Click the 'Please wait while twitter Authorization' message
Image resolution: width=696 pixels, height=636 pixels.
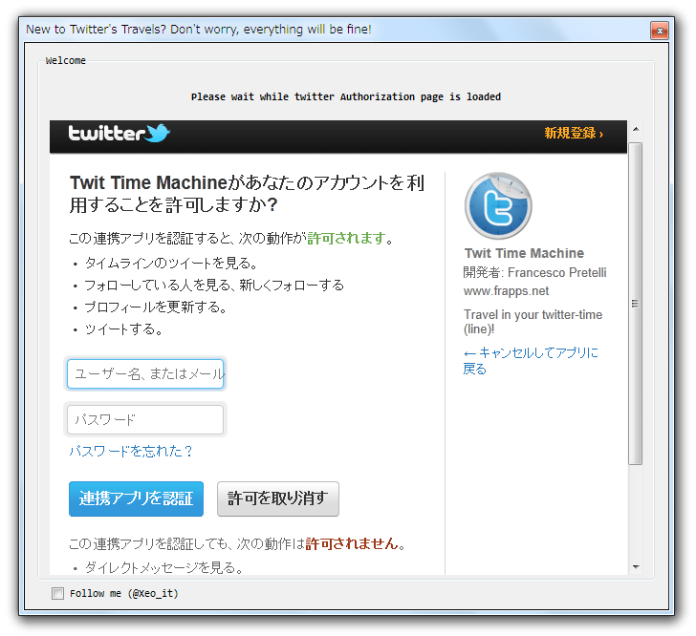346,96
